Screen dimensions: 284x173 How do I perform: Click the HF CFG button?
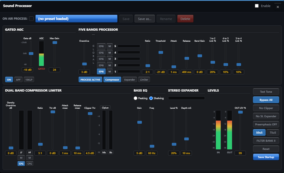[x=30, y=164]
